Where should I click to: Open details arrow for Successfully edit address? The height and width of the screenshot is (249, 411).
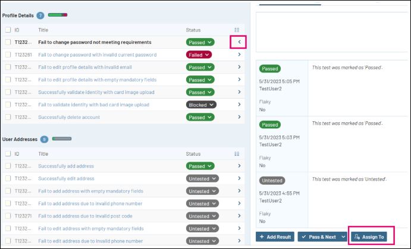(239, 179)
